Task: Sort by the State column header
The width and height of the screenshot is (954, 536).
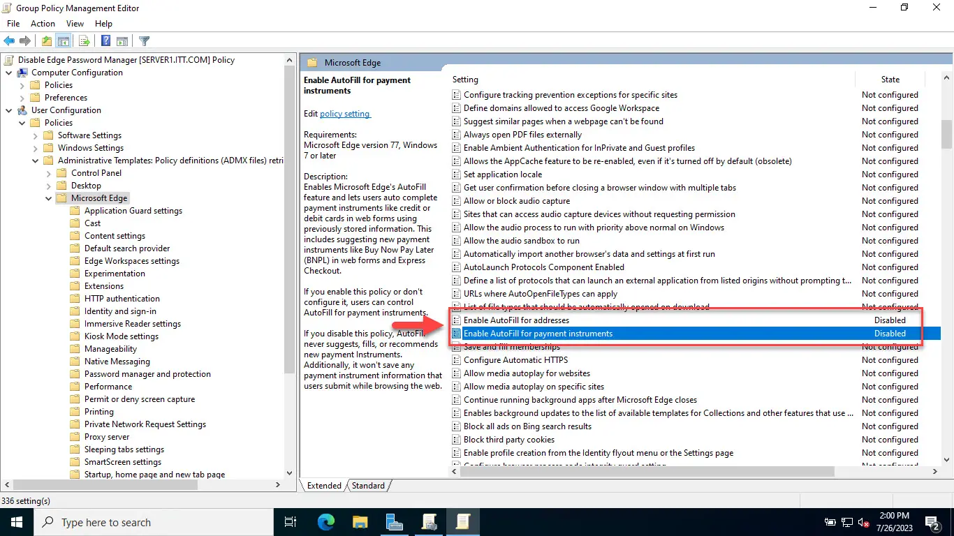Action: [890, 80]
